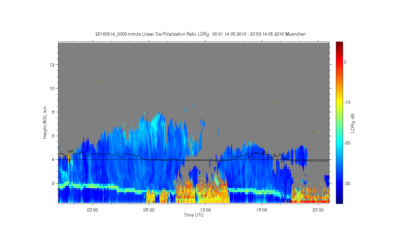Click the colorbar value -10
Image resolution: width=408 pixels, height=245 pixels.
(x=347, y=103)
